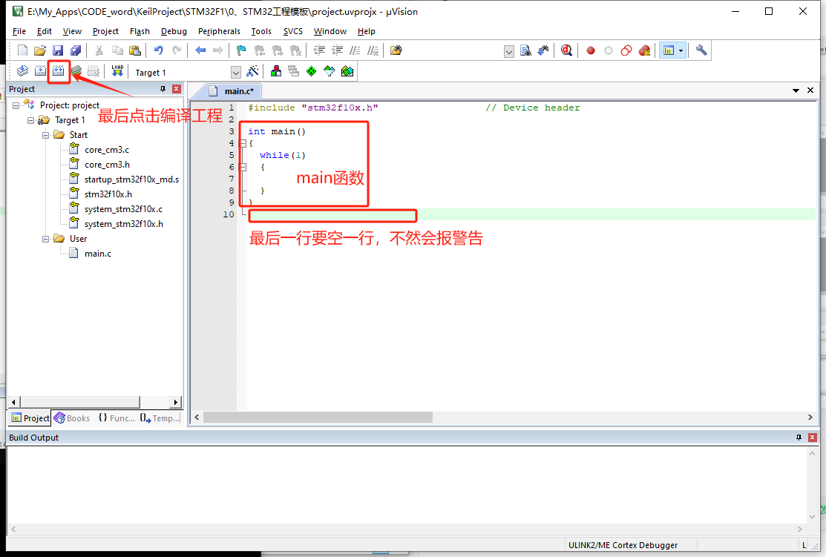826x557 pixels.
Task: Open Find in Files with the folder-binoculars icon
Action: 396,50
